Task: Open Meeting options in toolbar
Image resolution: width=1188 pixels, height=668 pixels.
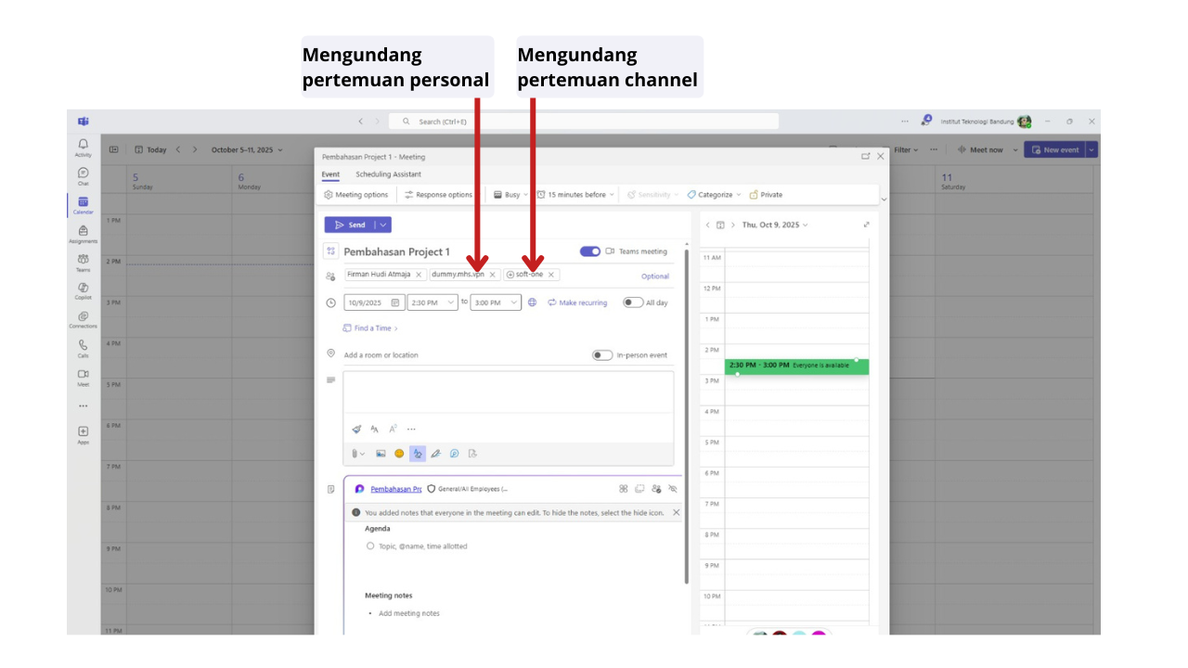Action: pos(356,195)
